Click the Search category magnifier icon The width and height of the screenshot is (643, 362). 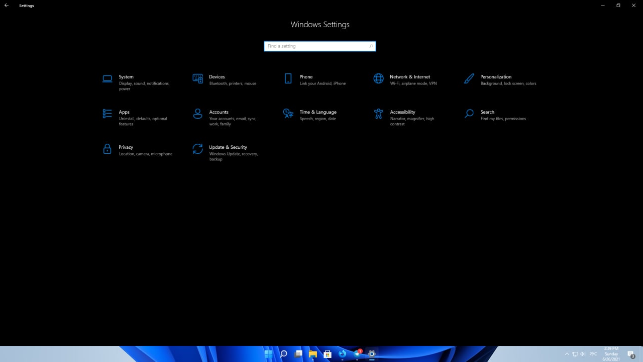pyautogui.click(x=469, y=114)
